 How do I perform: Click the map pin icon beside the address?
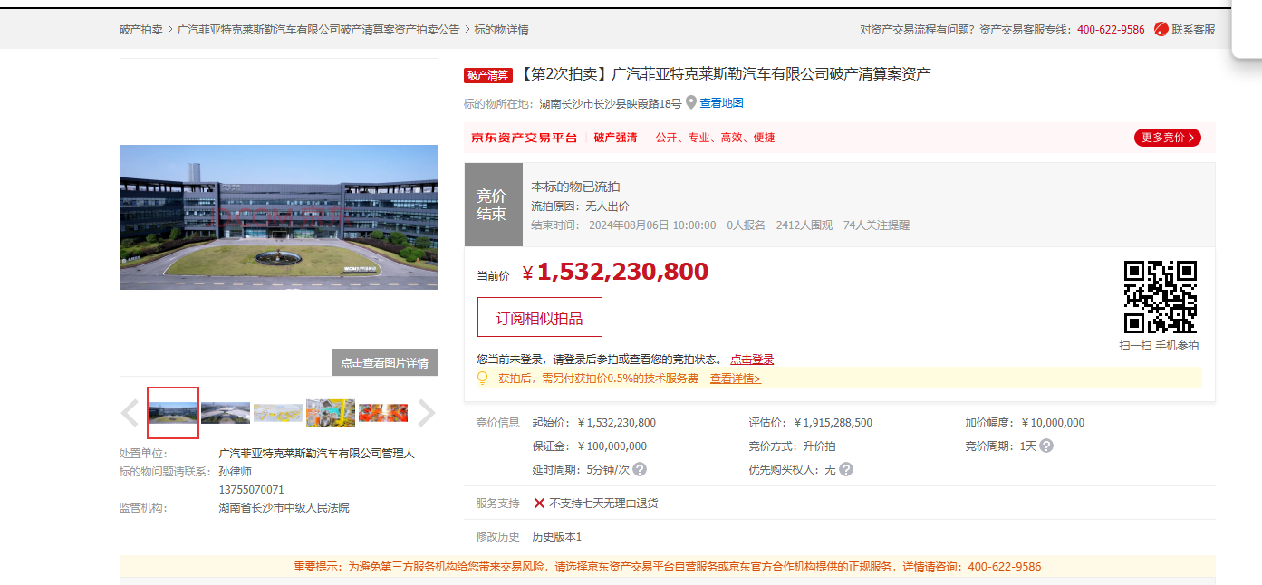(x=691, y=103)
